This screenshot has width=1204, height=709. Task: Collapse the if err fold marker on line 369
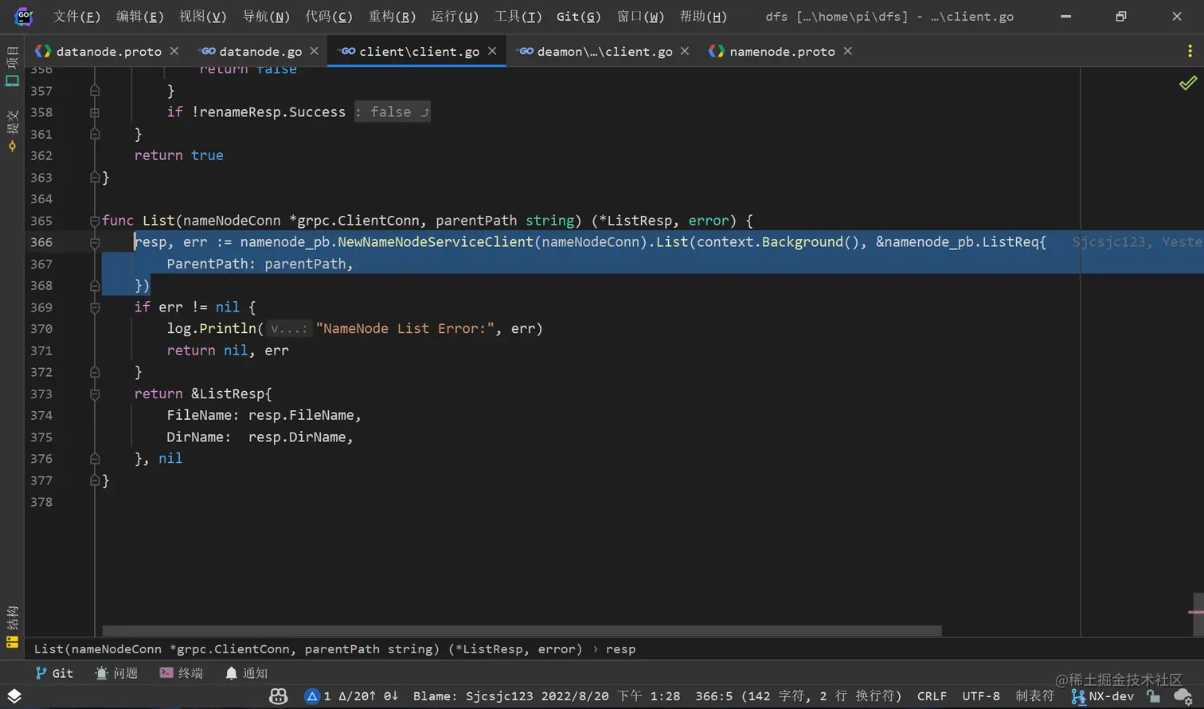pos(95,307)
